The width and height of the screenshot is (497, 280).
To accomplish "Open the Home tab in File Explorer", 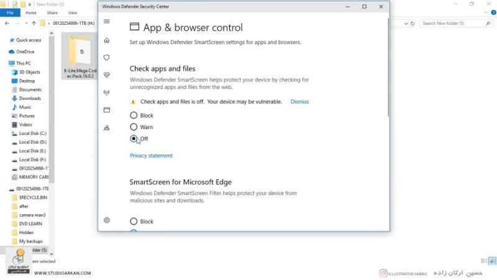I will point(30,12).
